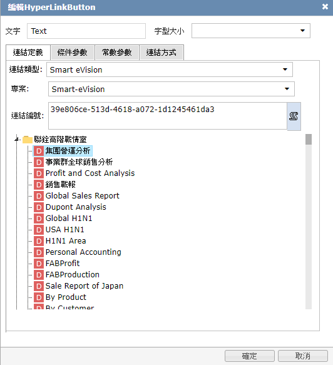Viewport: 333px width, 365px height.
Task: Click the D icon next to Dupont Analysis
Action: tap(39, 207)
